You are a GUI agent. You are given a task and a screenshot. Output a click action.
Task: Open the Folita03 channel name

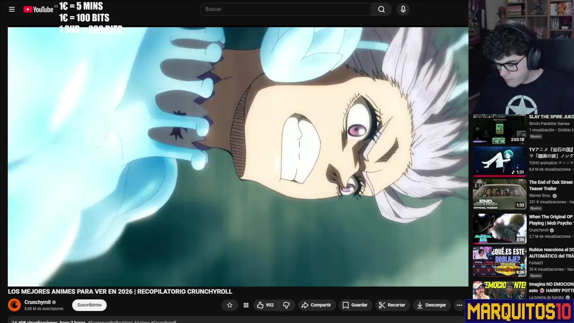point(535,263)
